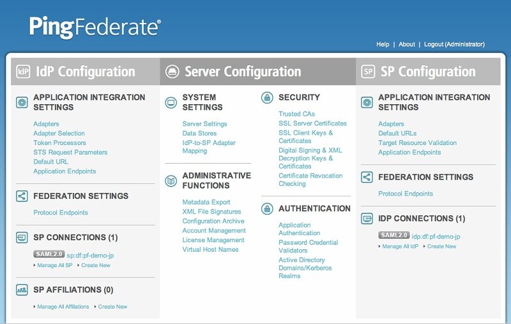
Task: Open IdP Adapters
Action: coord(46,124)
